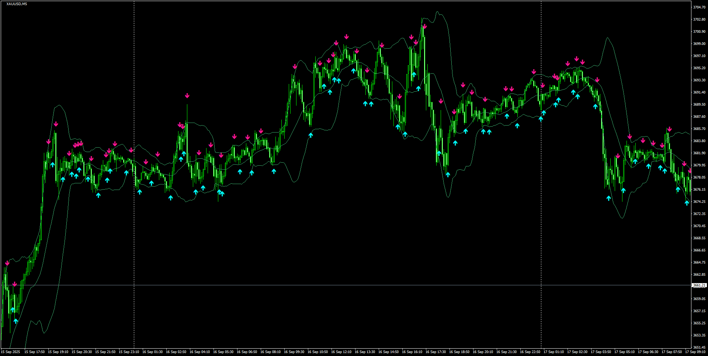Image resolution: width=708 pixels, height=356 pixels.
Task: Click the 3666.65 price scale value
Action: 699,250
